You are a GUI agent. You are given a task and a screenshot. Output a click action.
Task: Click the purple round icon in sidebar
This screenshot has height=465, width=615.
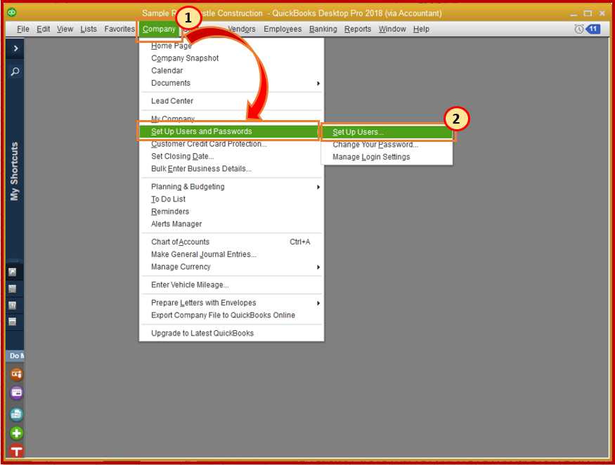click(16, 393)
